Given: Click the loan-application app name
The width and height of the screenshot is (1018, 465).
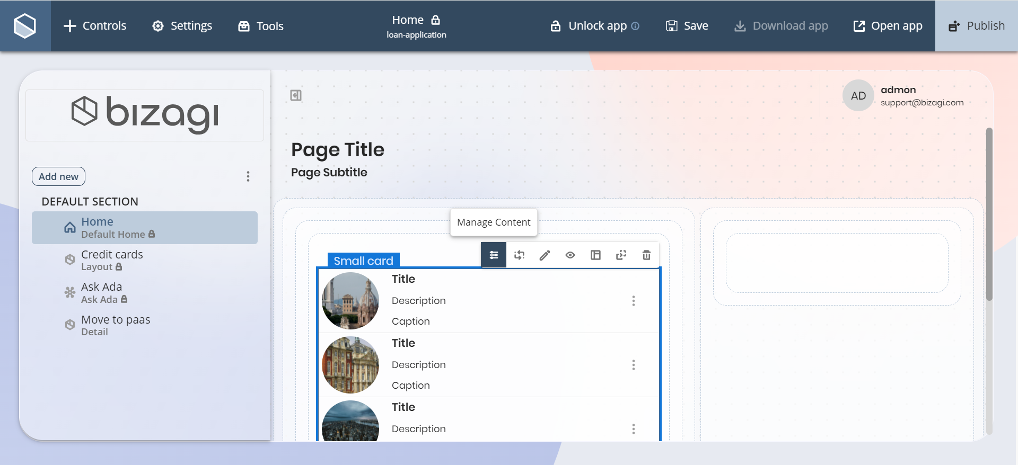Looking at the screenshot, I should pyautogui.click(x=416, y=35).
